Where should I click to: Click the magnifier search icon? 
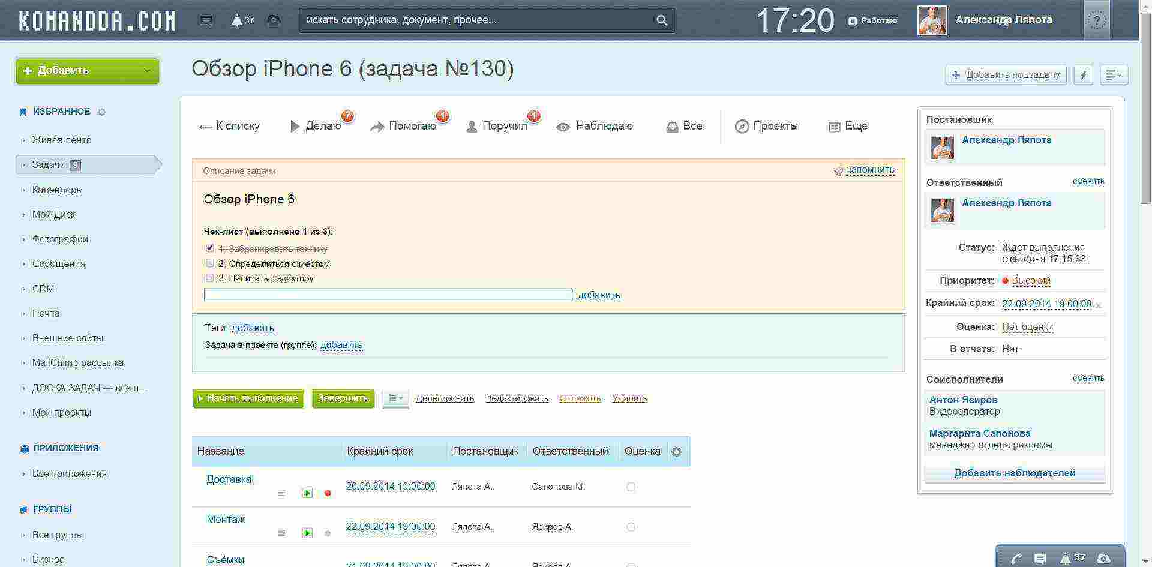661,20
